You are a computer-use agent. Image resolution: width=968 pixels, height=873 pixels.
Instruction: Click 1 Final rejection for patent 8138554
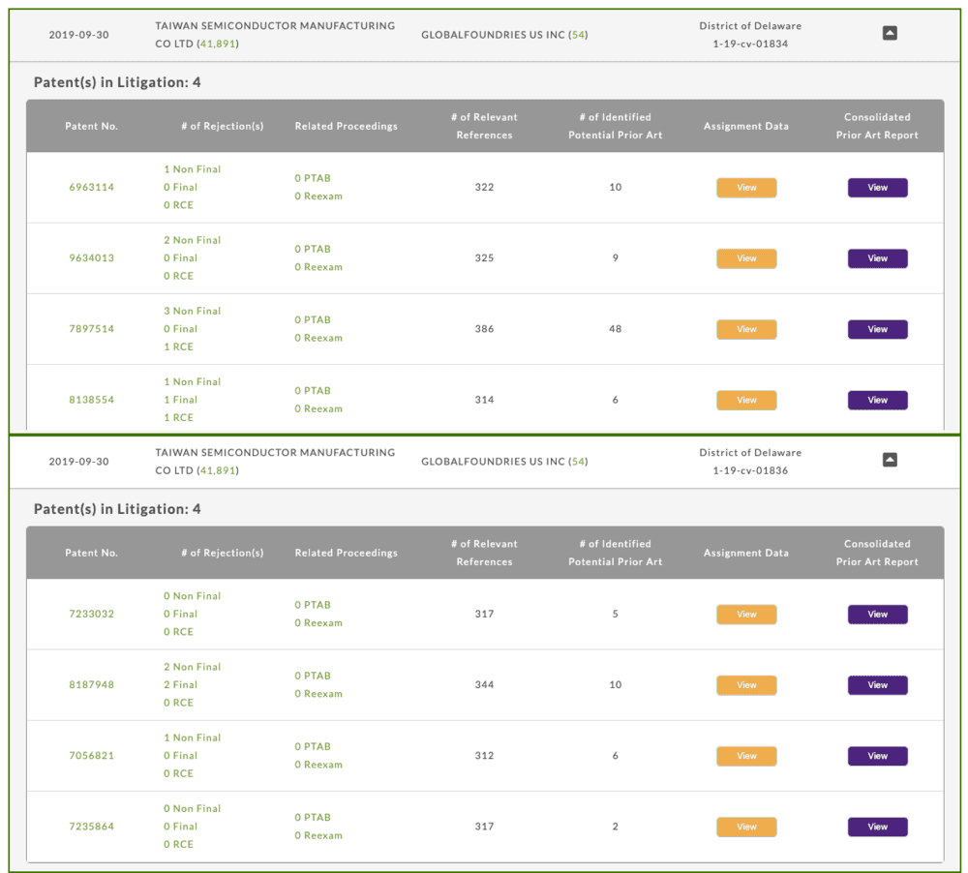coord(180,400)
